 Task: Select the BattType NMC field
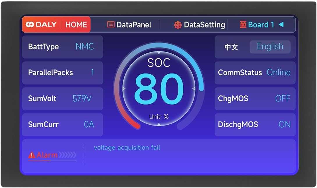85,47
